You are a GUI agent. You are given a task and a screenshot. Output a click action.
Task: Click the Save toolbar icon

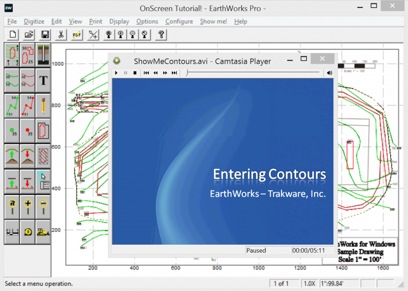click(45, 35)
